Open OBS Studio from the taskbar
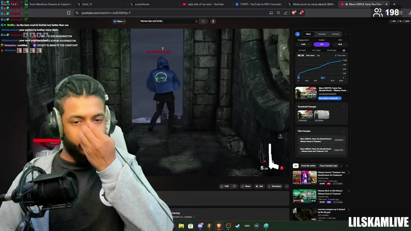This screenshot has width=411, height=231. (x=228, y=226)
